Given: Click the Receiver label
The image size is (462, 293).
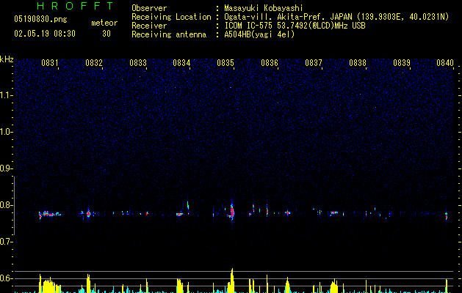Looking at the screenshot, I should coord(149,26).
